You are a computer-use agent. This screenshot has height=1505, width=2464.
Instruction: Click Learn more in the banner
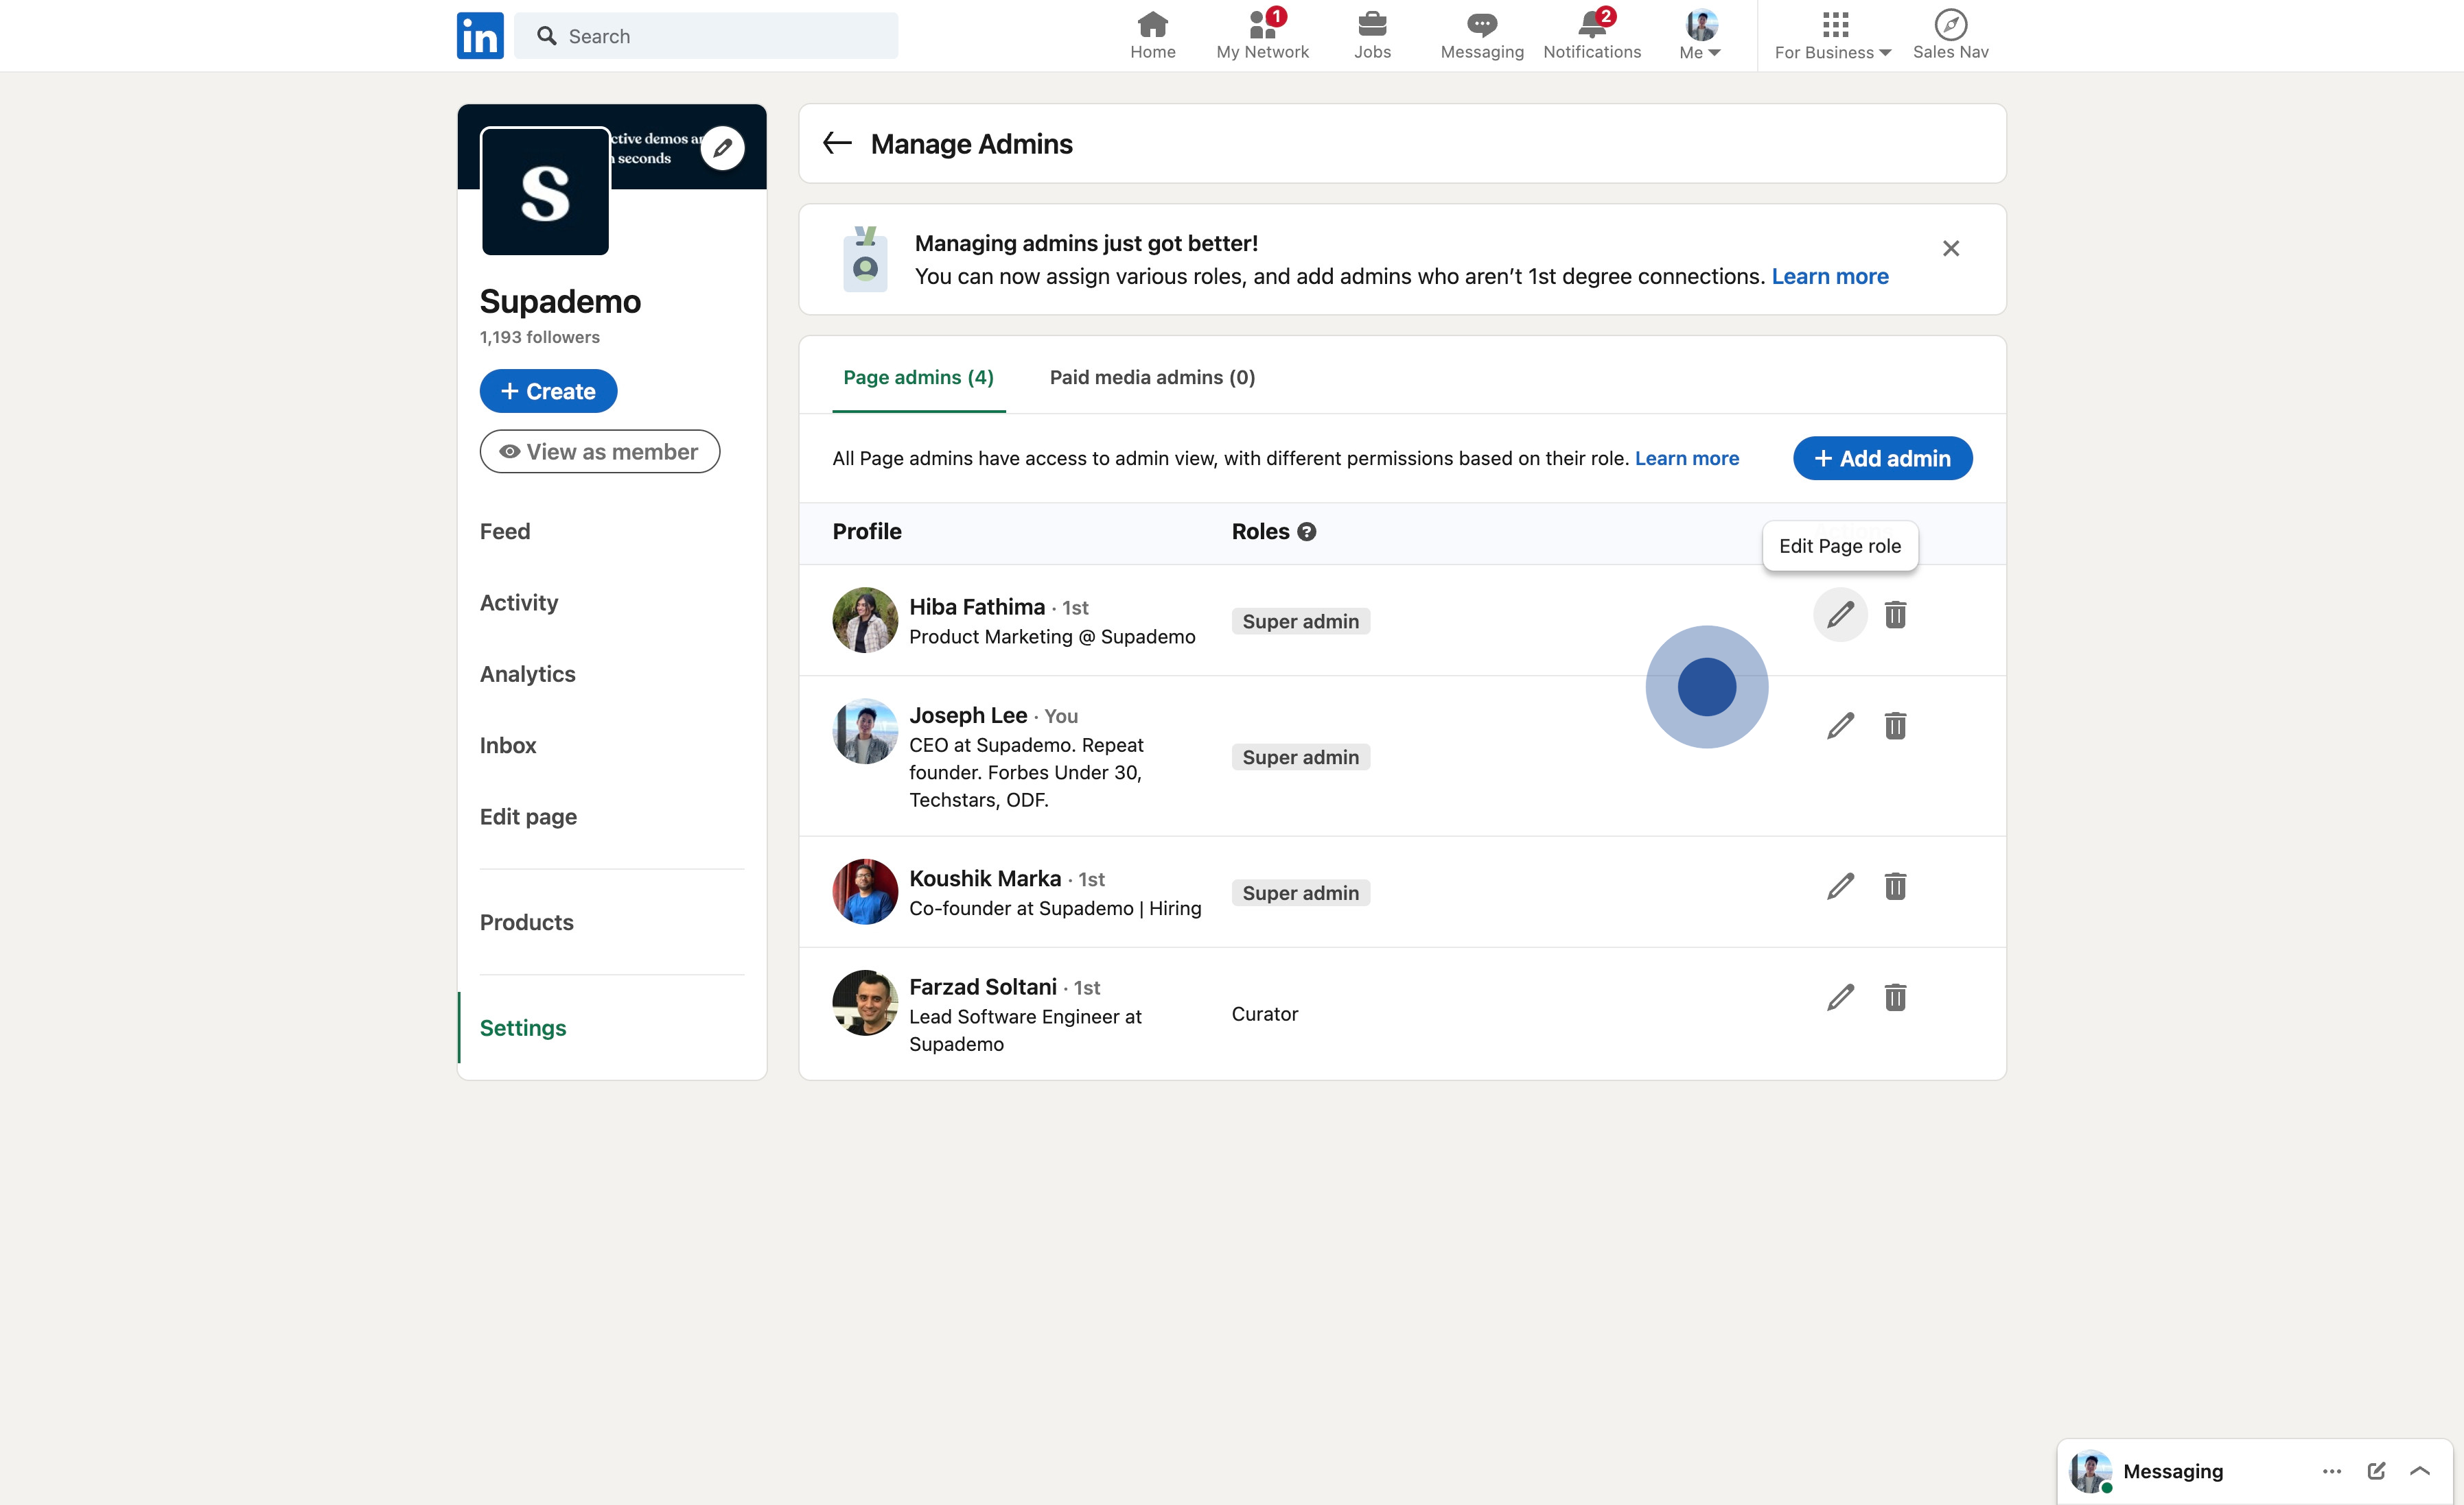click(1830, 276)
